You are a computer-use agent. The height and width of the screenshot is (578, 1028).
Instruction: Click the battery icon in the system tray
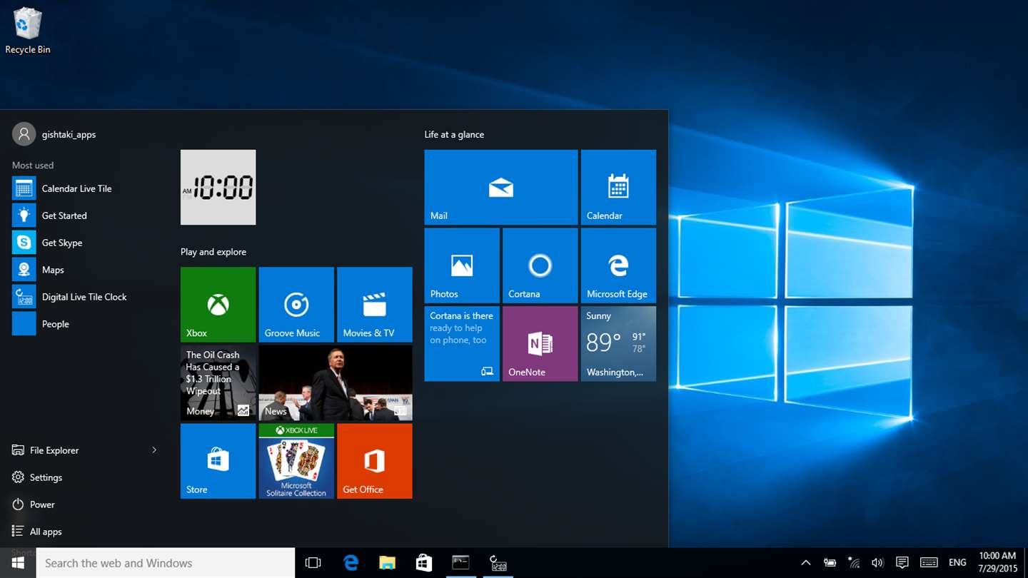click(x=830, y=563)
